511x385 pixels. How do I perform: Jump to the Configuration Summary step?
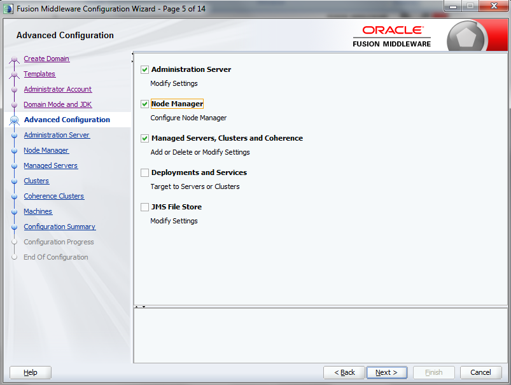[x=59, y=227]
